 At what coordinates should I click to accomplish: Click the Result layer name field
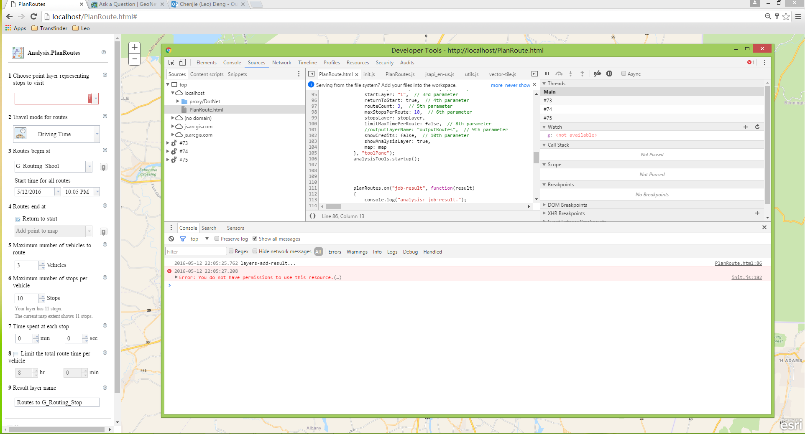tap(57, 402)
